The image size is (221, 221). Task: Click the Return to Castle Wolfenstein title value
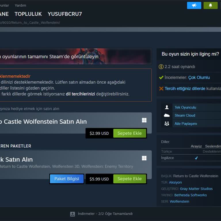pyautogui.click(x=196, y=176)
